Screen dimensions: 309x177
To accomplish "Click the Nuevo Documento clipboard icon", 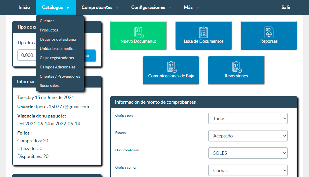I will pos(139,32).
